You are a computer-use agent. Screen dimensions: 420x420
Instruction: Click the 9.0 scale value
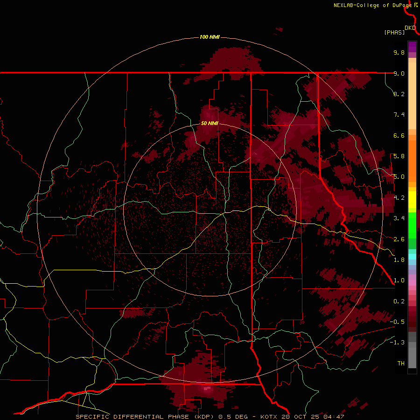[399, 73]
